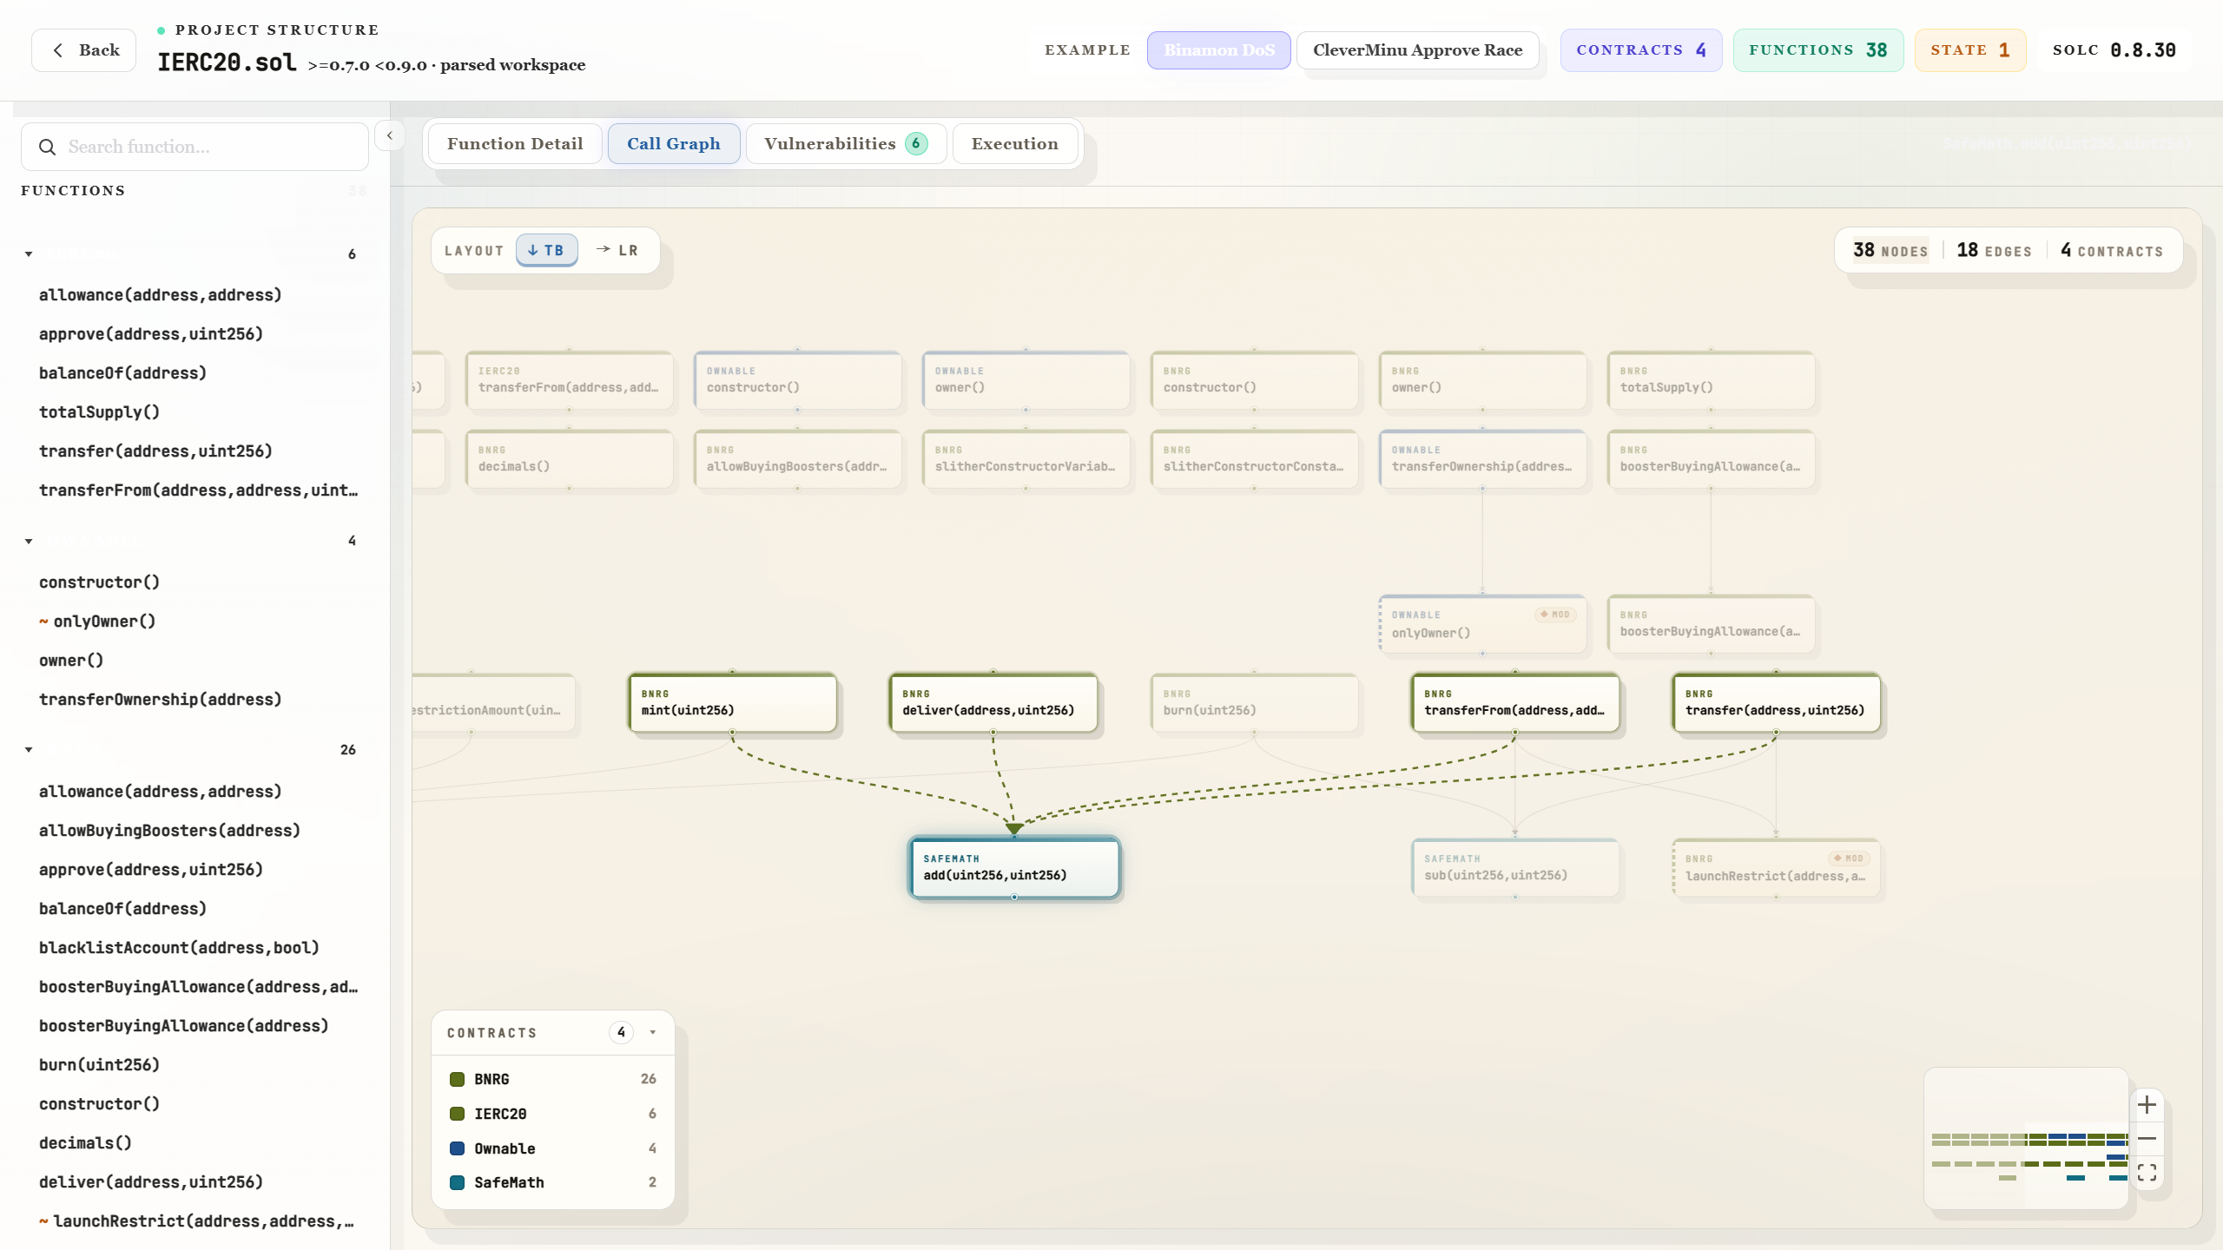Screen dimensions: 2223x1250
Task: Click the Vulnerabilities count badge
Action: click(916, 143)
